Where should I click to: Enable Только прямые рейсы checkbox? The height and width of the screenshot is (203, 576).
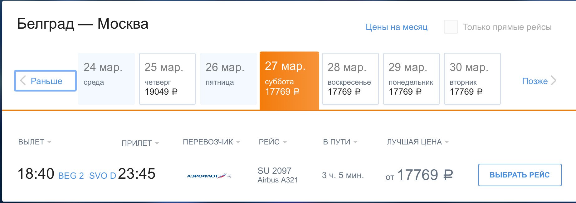451,27
